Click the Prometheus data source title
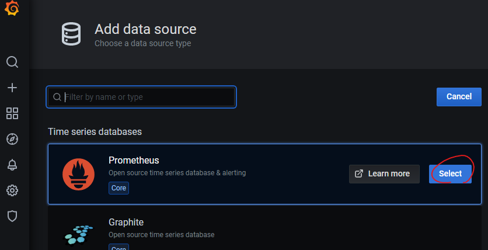 pos(134,160)
